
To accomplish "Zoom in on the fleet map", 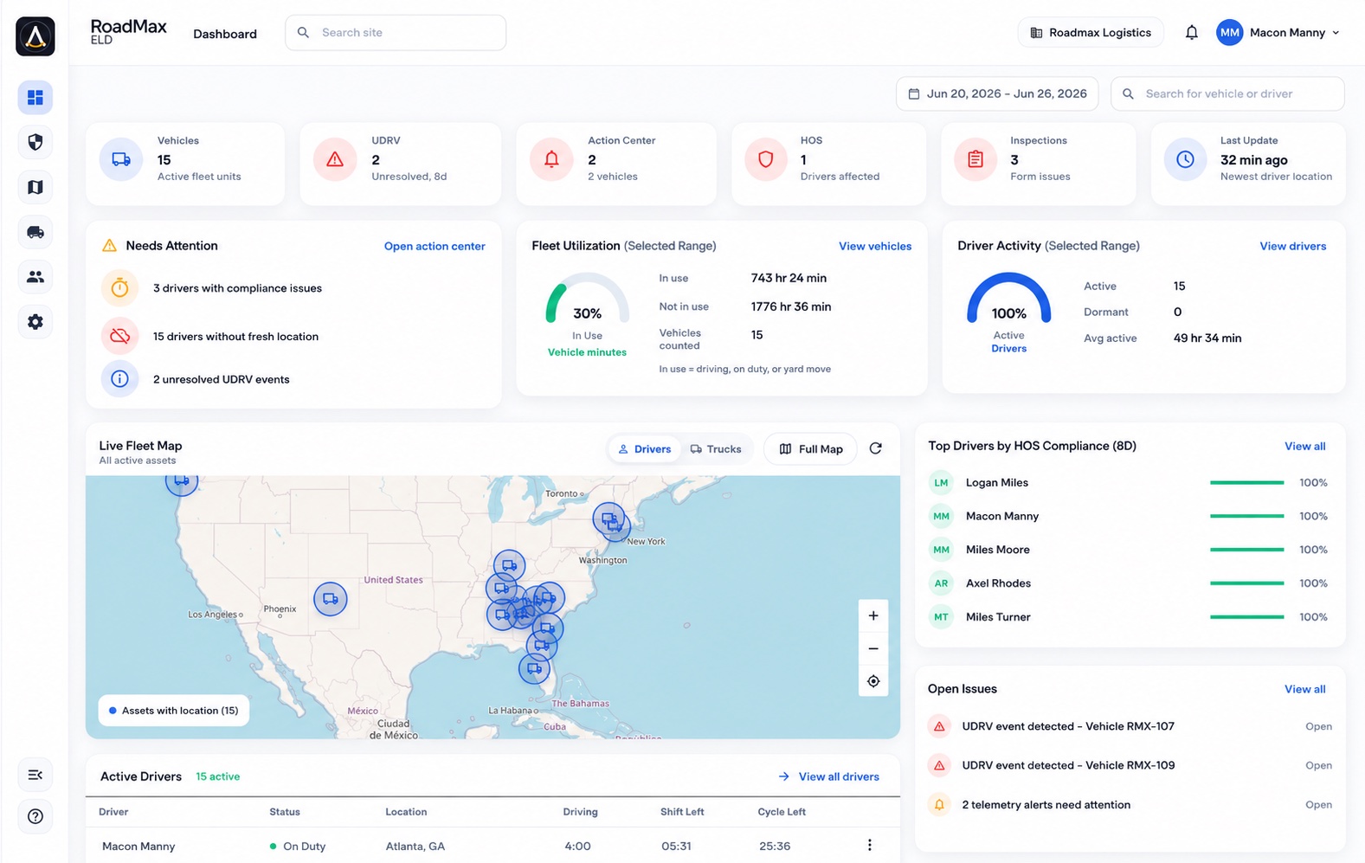I will [x=873, y=615].
